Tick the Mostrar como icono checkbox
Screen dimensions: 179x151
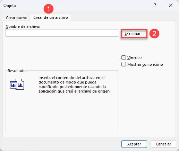[x=123, y=64]
